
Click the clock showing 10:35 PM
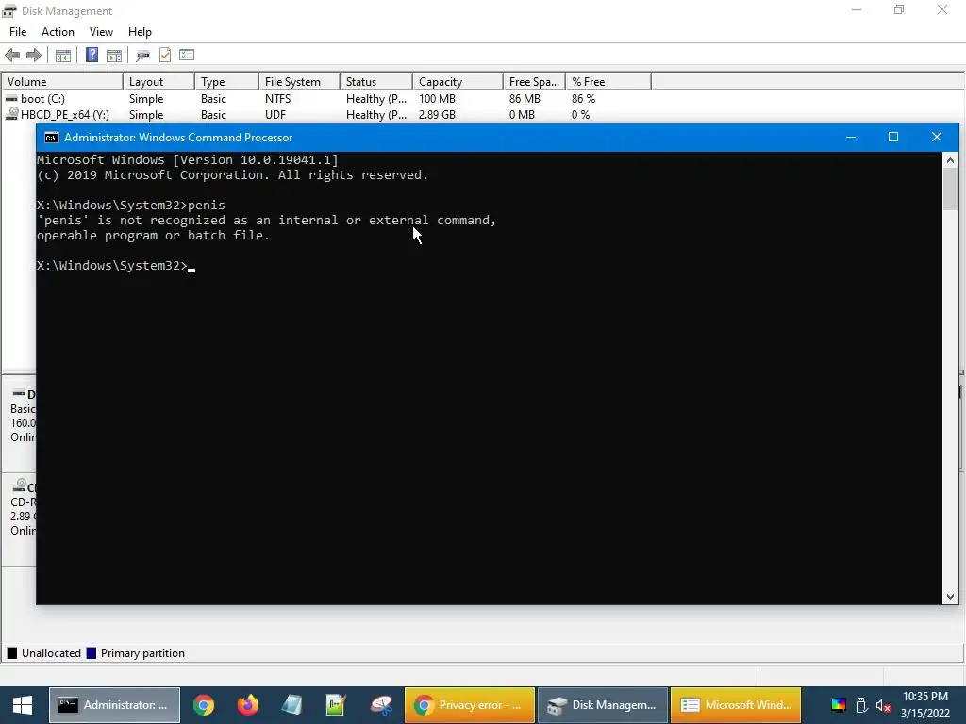coord(924,697)
